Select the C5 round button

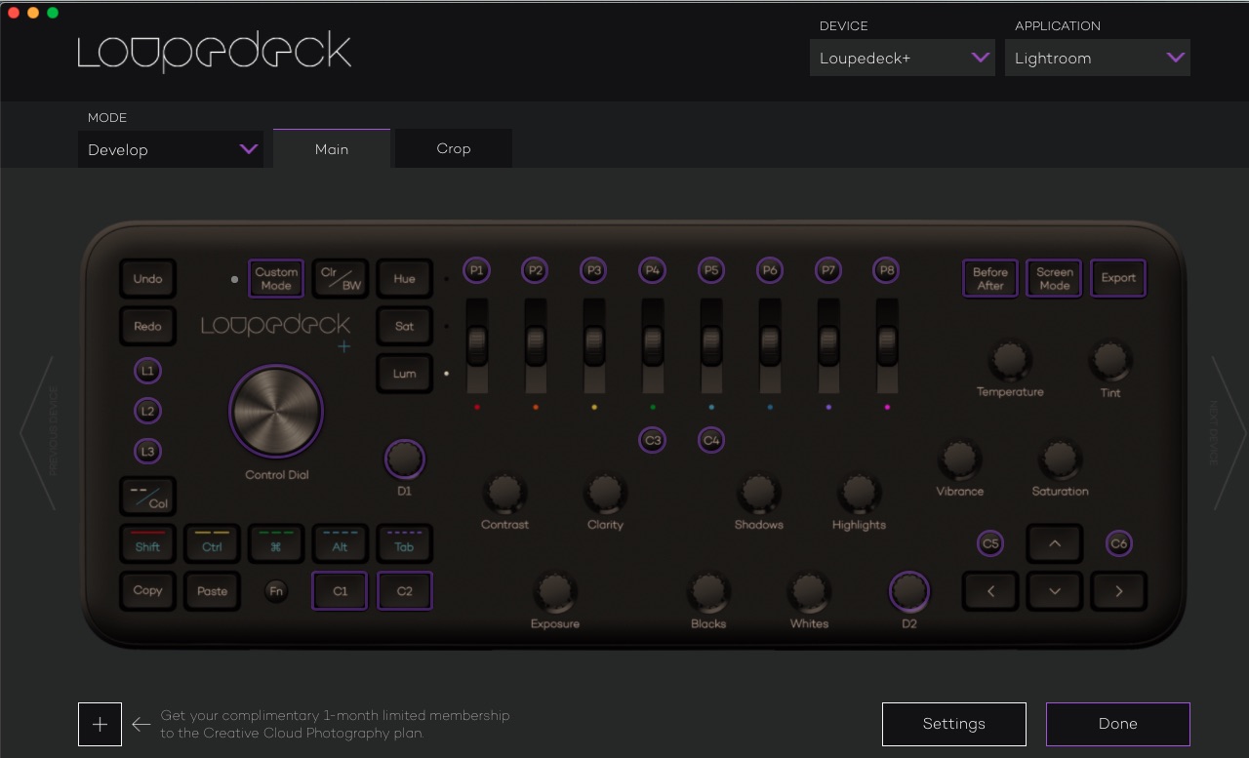tap(990, 544)
